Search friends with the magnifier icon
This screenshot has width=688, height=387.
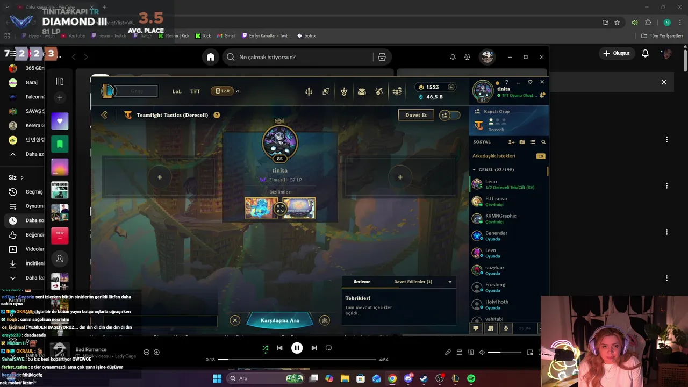(543, 142)
